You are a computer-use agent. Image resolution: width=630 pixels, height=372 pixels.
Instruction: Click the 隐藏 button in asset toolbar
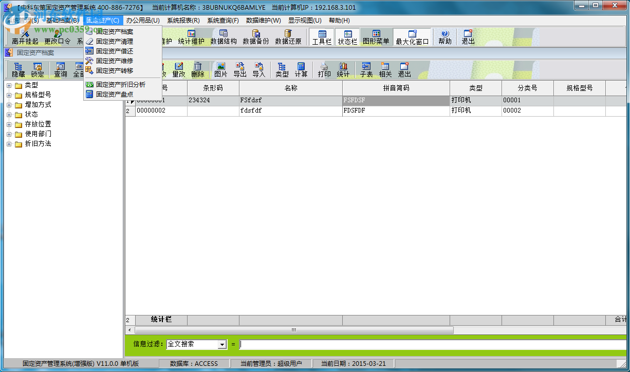pos(18,70)
